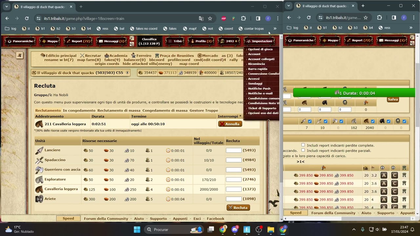This screenshot has height=236, width=420.
Task: Select Opzioni di gioco from settings menu
Action: pos(260,49)
